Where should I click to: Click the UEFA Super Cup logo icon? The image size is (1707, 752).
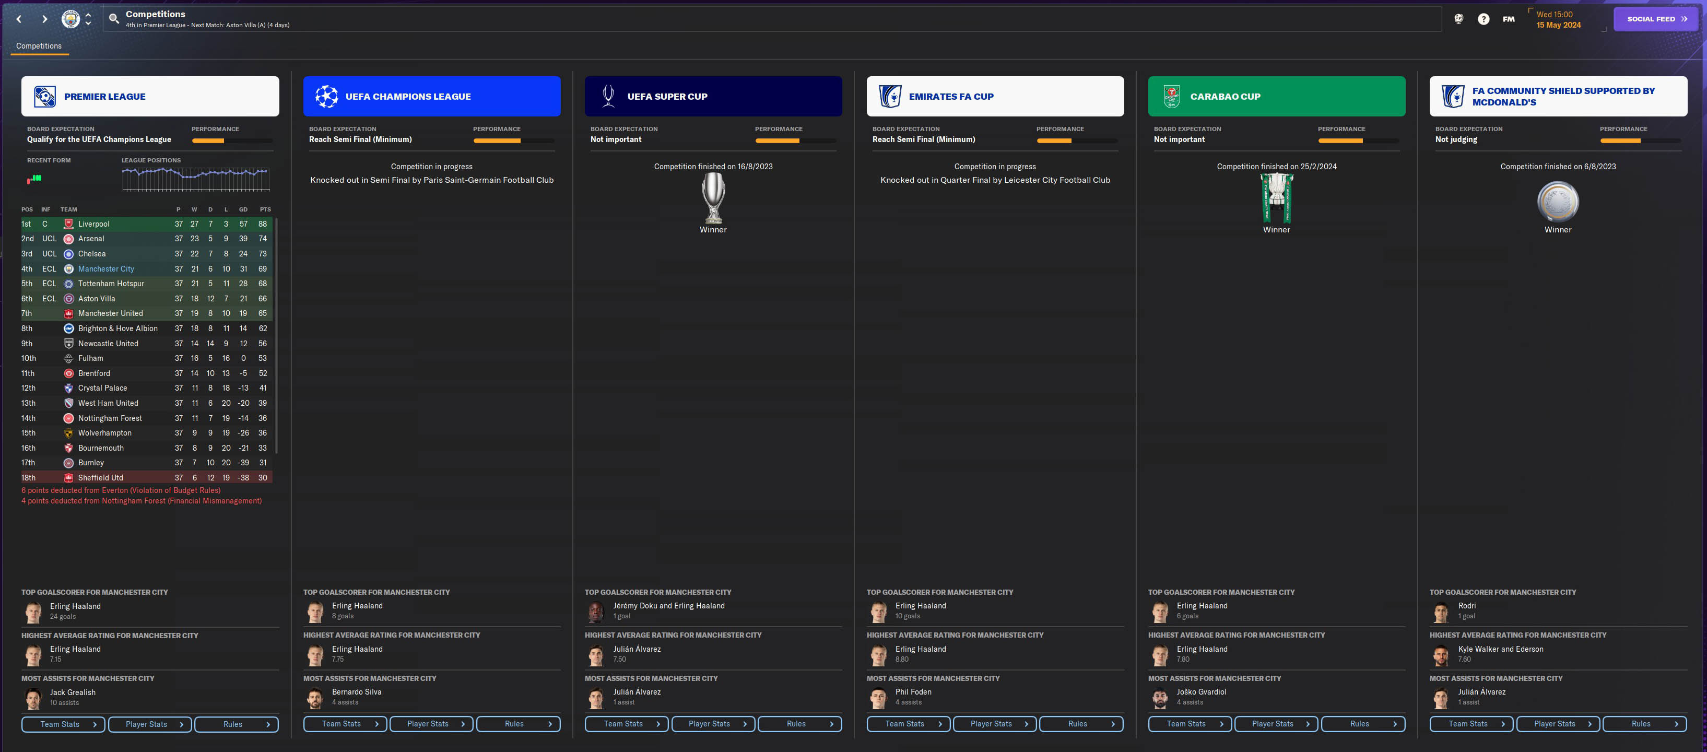[608, 96]
